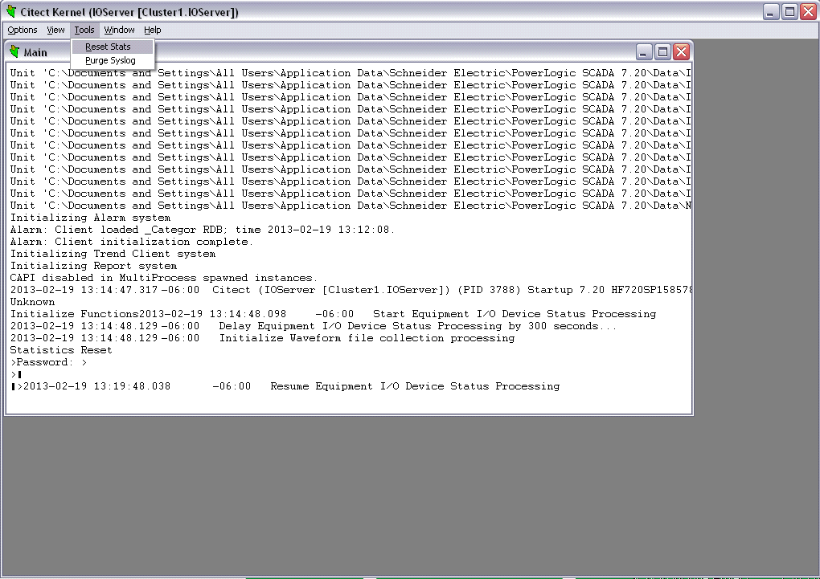Click 'Alarm: Client initialization complete.' line
Viewport: 820px width, 579px height.
[x=132, y=242]
